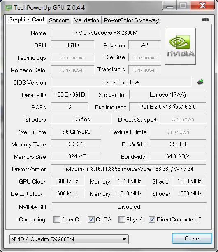Click the GPU-Z title bar app icon
This screenshot has height=252, width=218.
click(x=8, y=7)
